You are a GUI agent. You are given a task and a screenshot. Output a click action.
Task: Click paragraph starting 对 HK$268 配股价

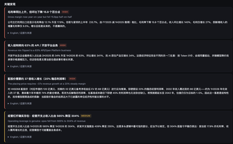click(118, 93)
